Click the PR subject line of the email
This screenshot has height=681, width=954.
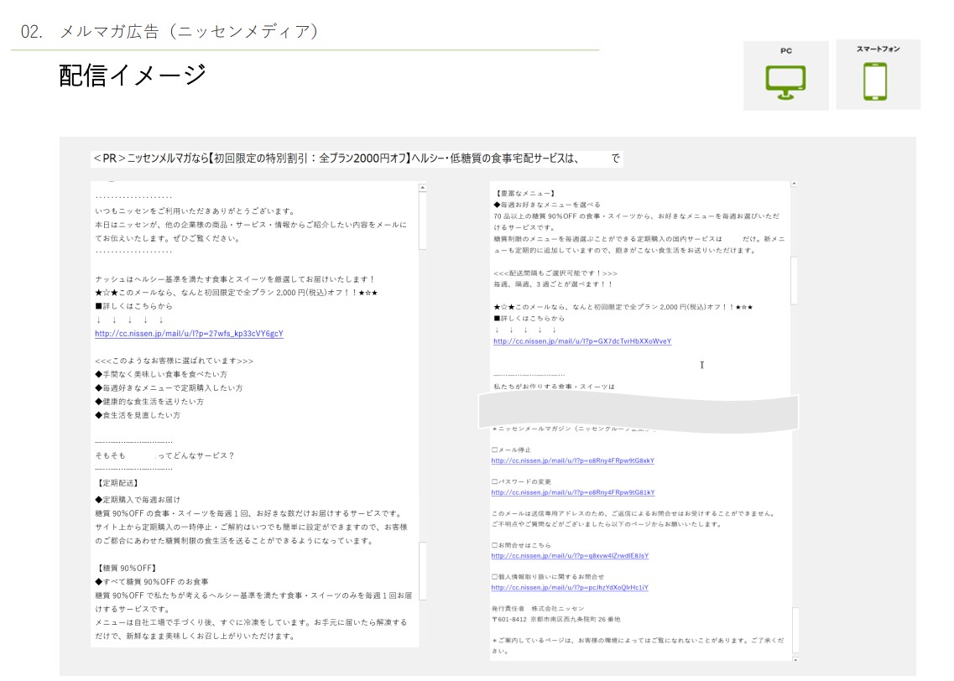tap(357, 159)
